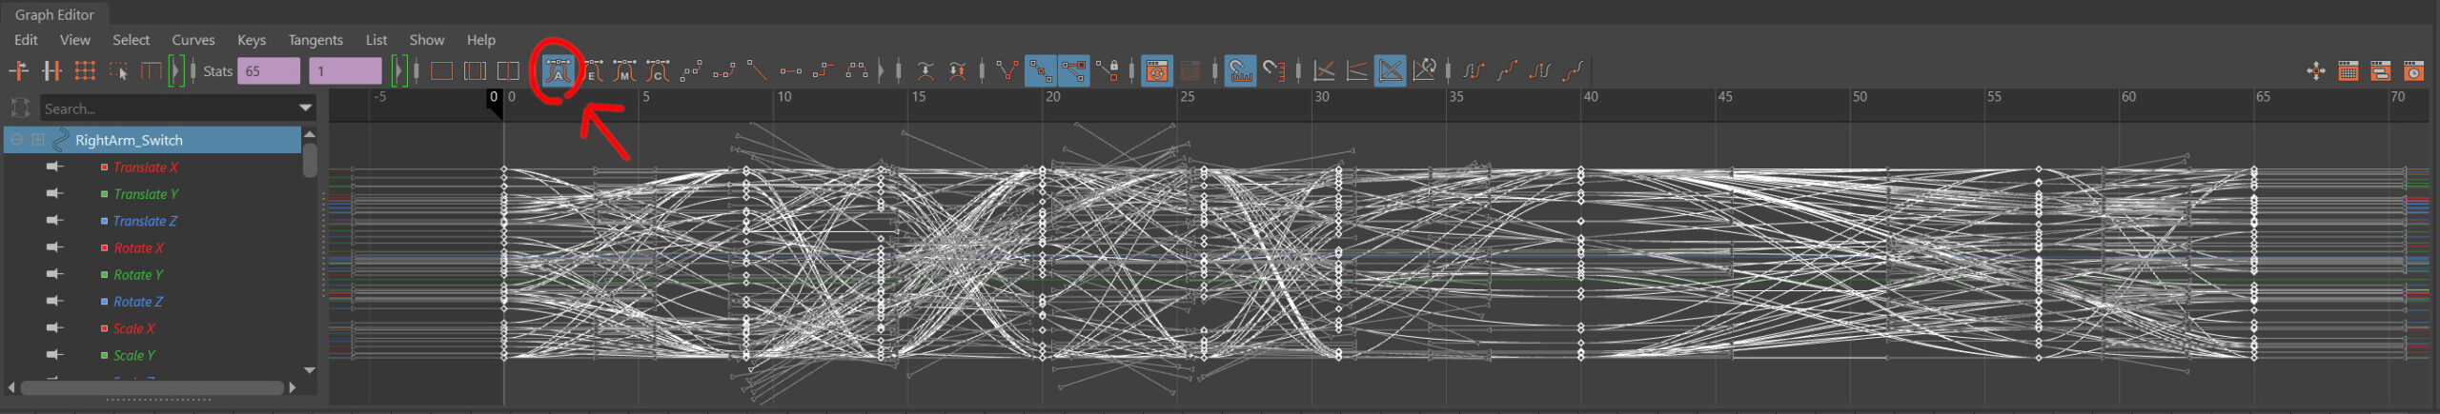Select the Move Nearest Picked Key tool
This screenshot has width=2440, height=414.
tap(19, 70)
